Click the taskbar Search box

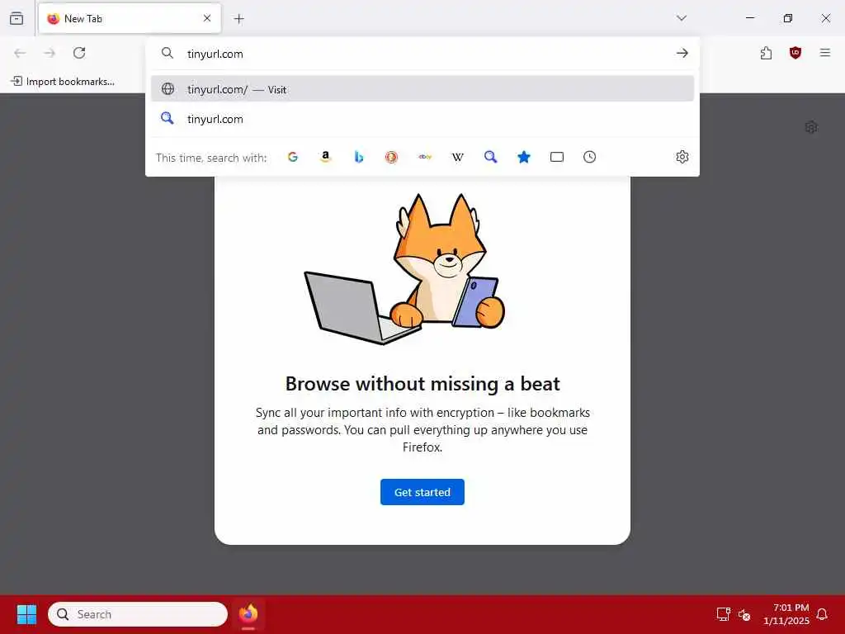point(138,614)
